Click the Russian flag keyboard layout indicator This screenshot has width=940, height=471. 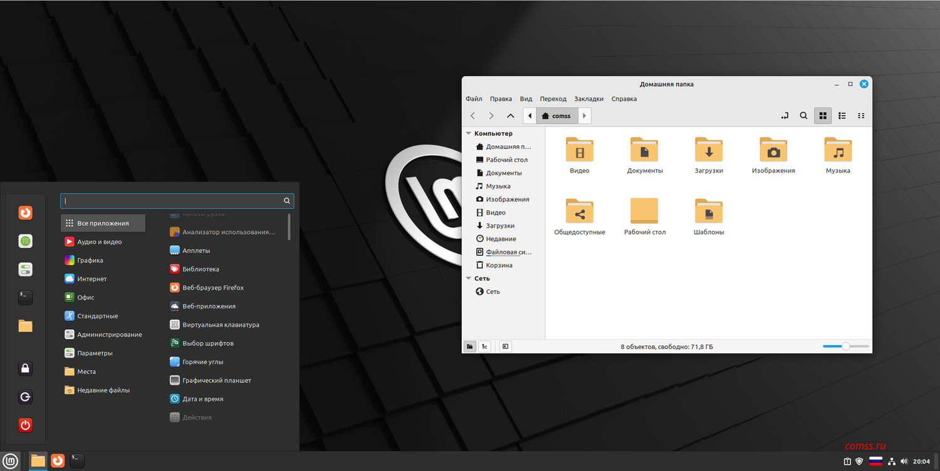click(875, 462)
